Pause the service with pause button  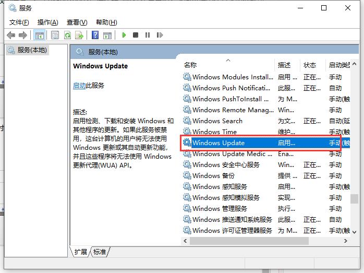pyautogui.click(x=148, y=35)
